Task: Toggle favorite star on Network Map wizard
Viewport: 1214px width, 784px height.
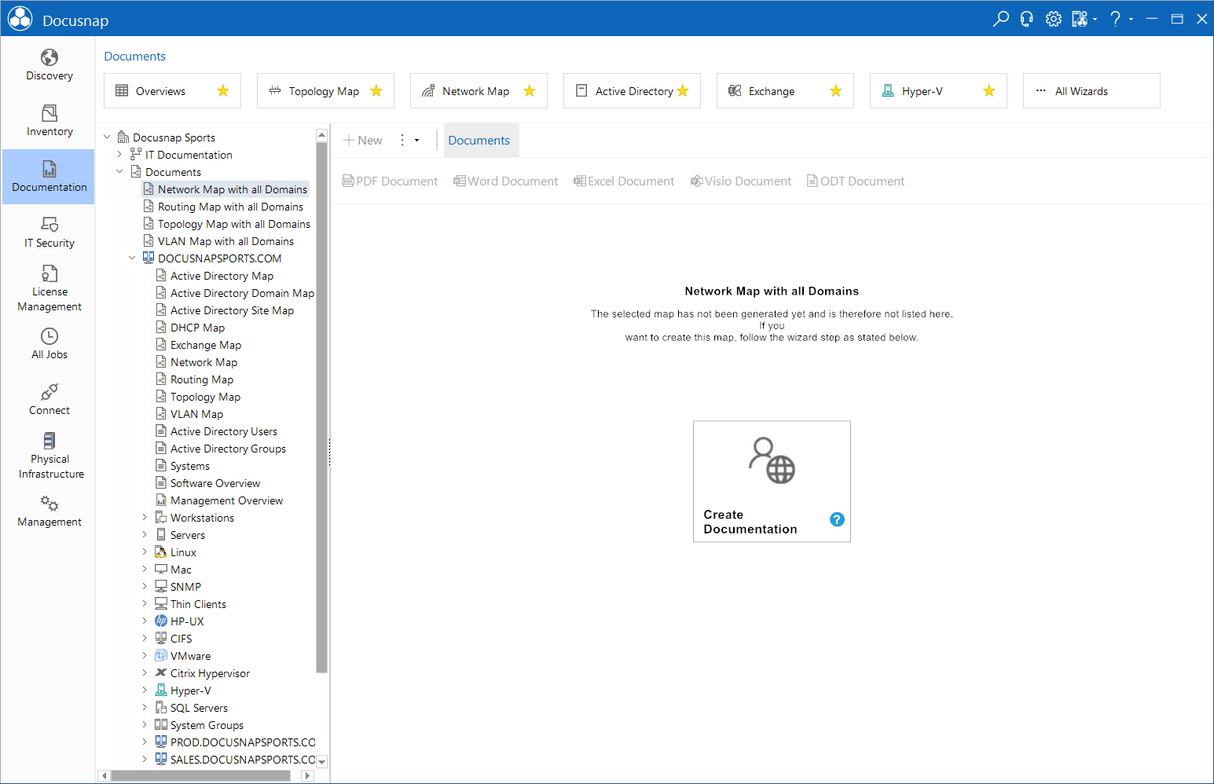Action: pos(530,91)
